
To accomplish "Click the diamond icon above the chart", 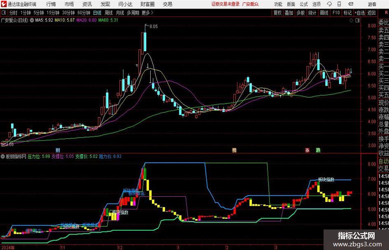I will point(351,21).
